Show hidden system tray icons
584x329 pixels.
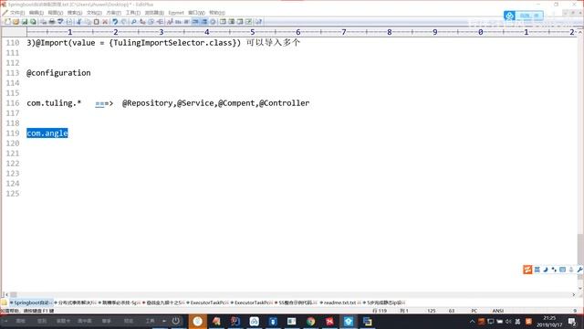pos(472,321)
